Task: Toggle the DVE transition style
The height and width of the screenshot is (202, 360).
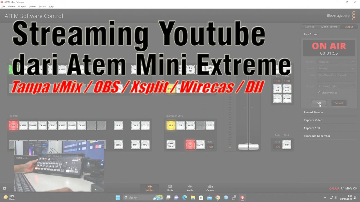Action: (x=210, y=125)
